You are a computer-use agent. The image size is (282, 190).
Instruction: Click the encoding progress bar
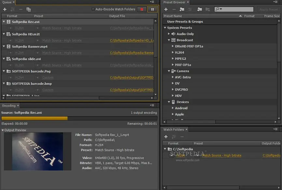point(79,118)
